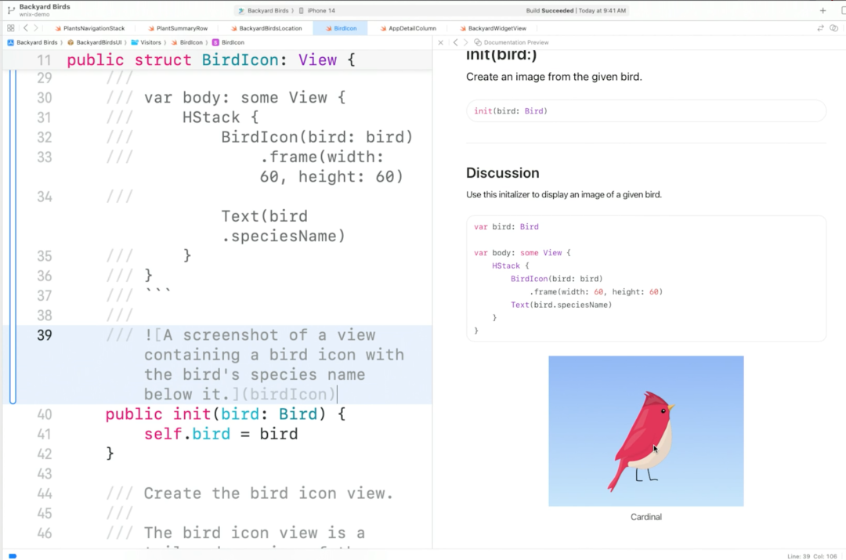Click the init(bird: Bird) declaration box
The image size is (846, 560).
pyautogui.click(x=645, y=111)
